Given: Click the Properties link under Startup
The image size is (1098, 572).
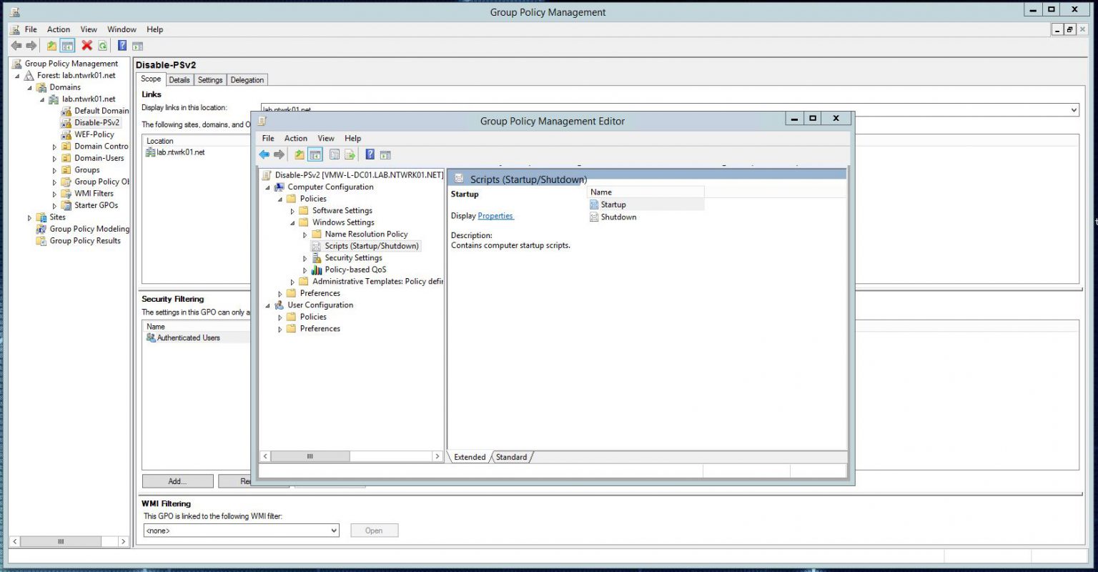Looking at the screenshot, I should click(495, 215).
